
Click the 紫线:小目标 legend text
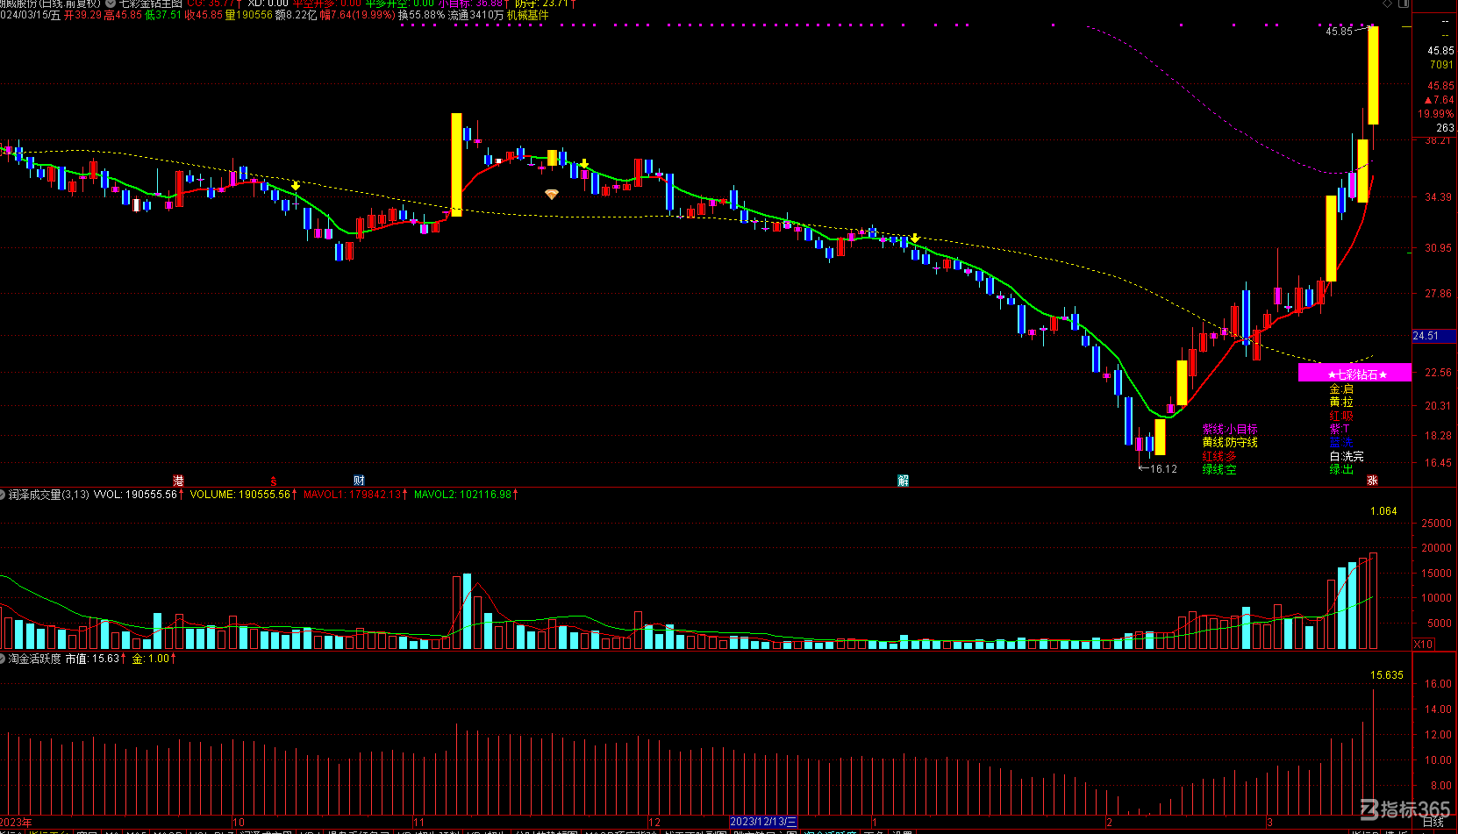tap(1230, 429)
